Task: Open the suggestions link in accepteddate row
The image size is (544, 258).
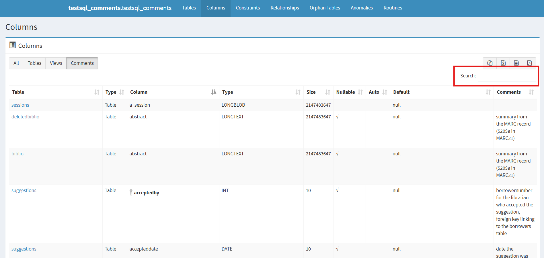Action: coord(24,249)
